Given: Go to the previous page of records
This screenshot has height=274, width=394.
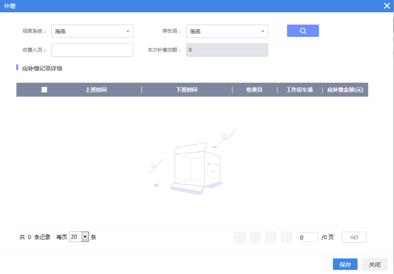Looking at the screenshot, I should (255, 237).
